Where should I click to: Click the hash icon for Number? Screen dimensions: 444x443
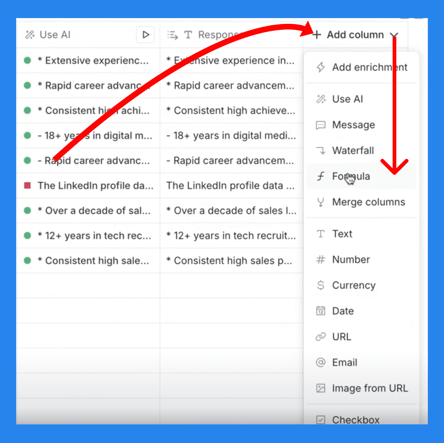point(321,260)
